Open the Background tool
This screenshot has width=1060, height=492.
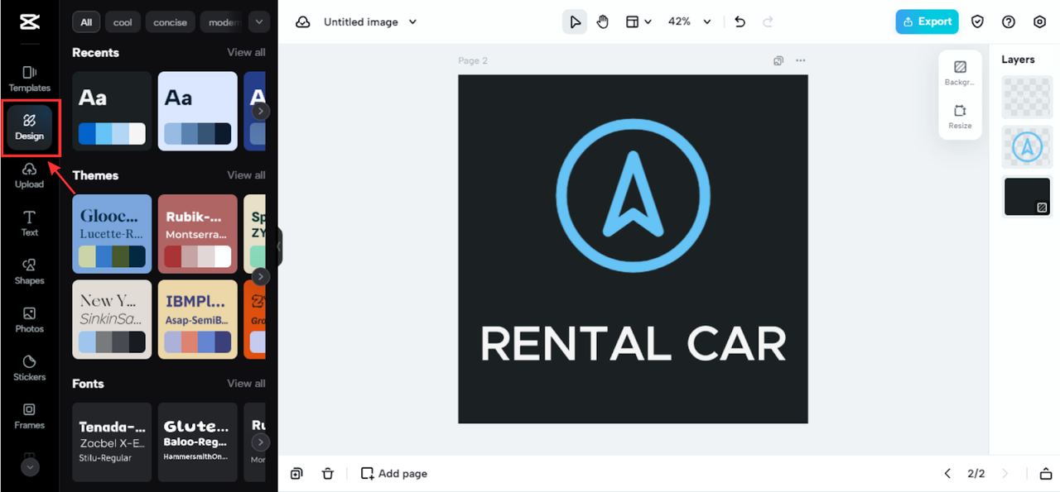tap(960, 73)
